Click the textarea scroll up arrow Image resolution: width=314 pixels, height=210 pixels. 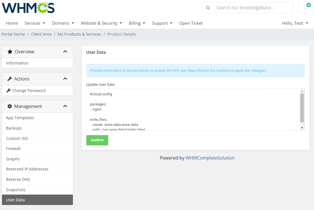[302, 91]
